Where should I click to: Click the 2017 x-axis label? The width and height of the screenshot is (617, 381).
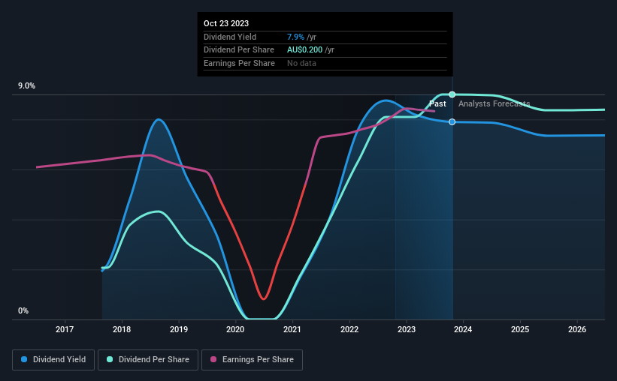65,329
